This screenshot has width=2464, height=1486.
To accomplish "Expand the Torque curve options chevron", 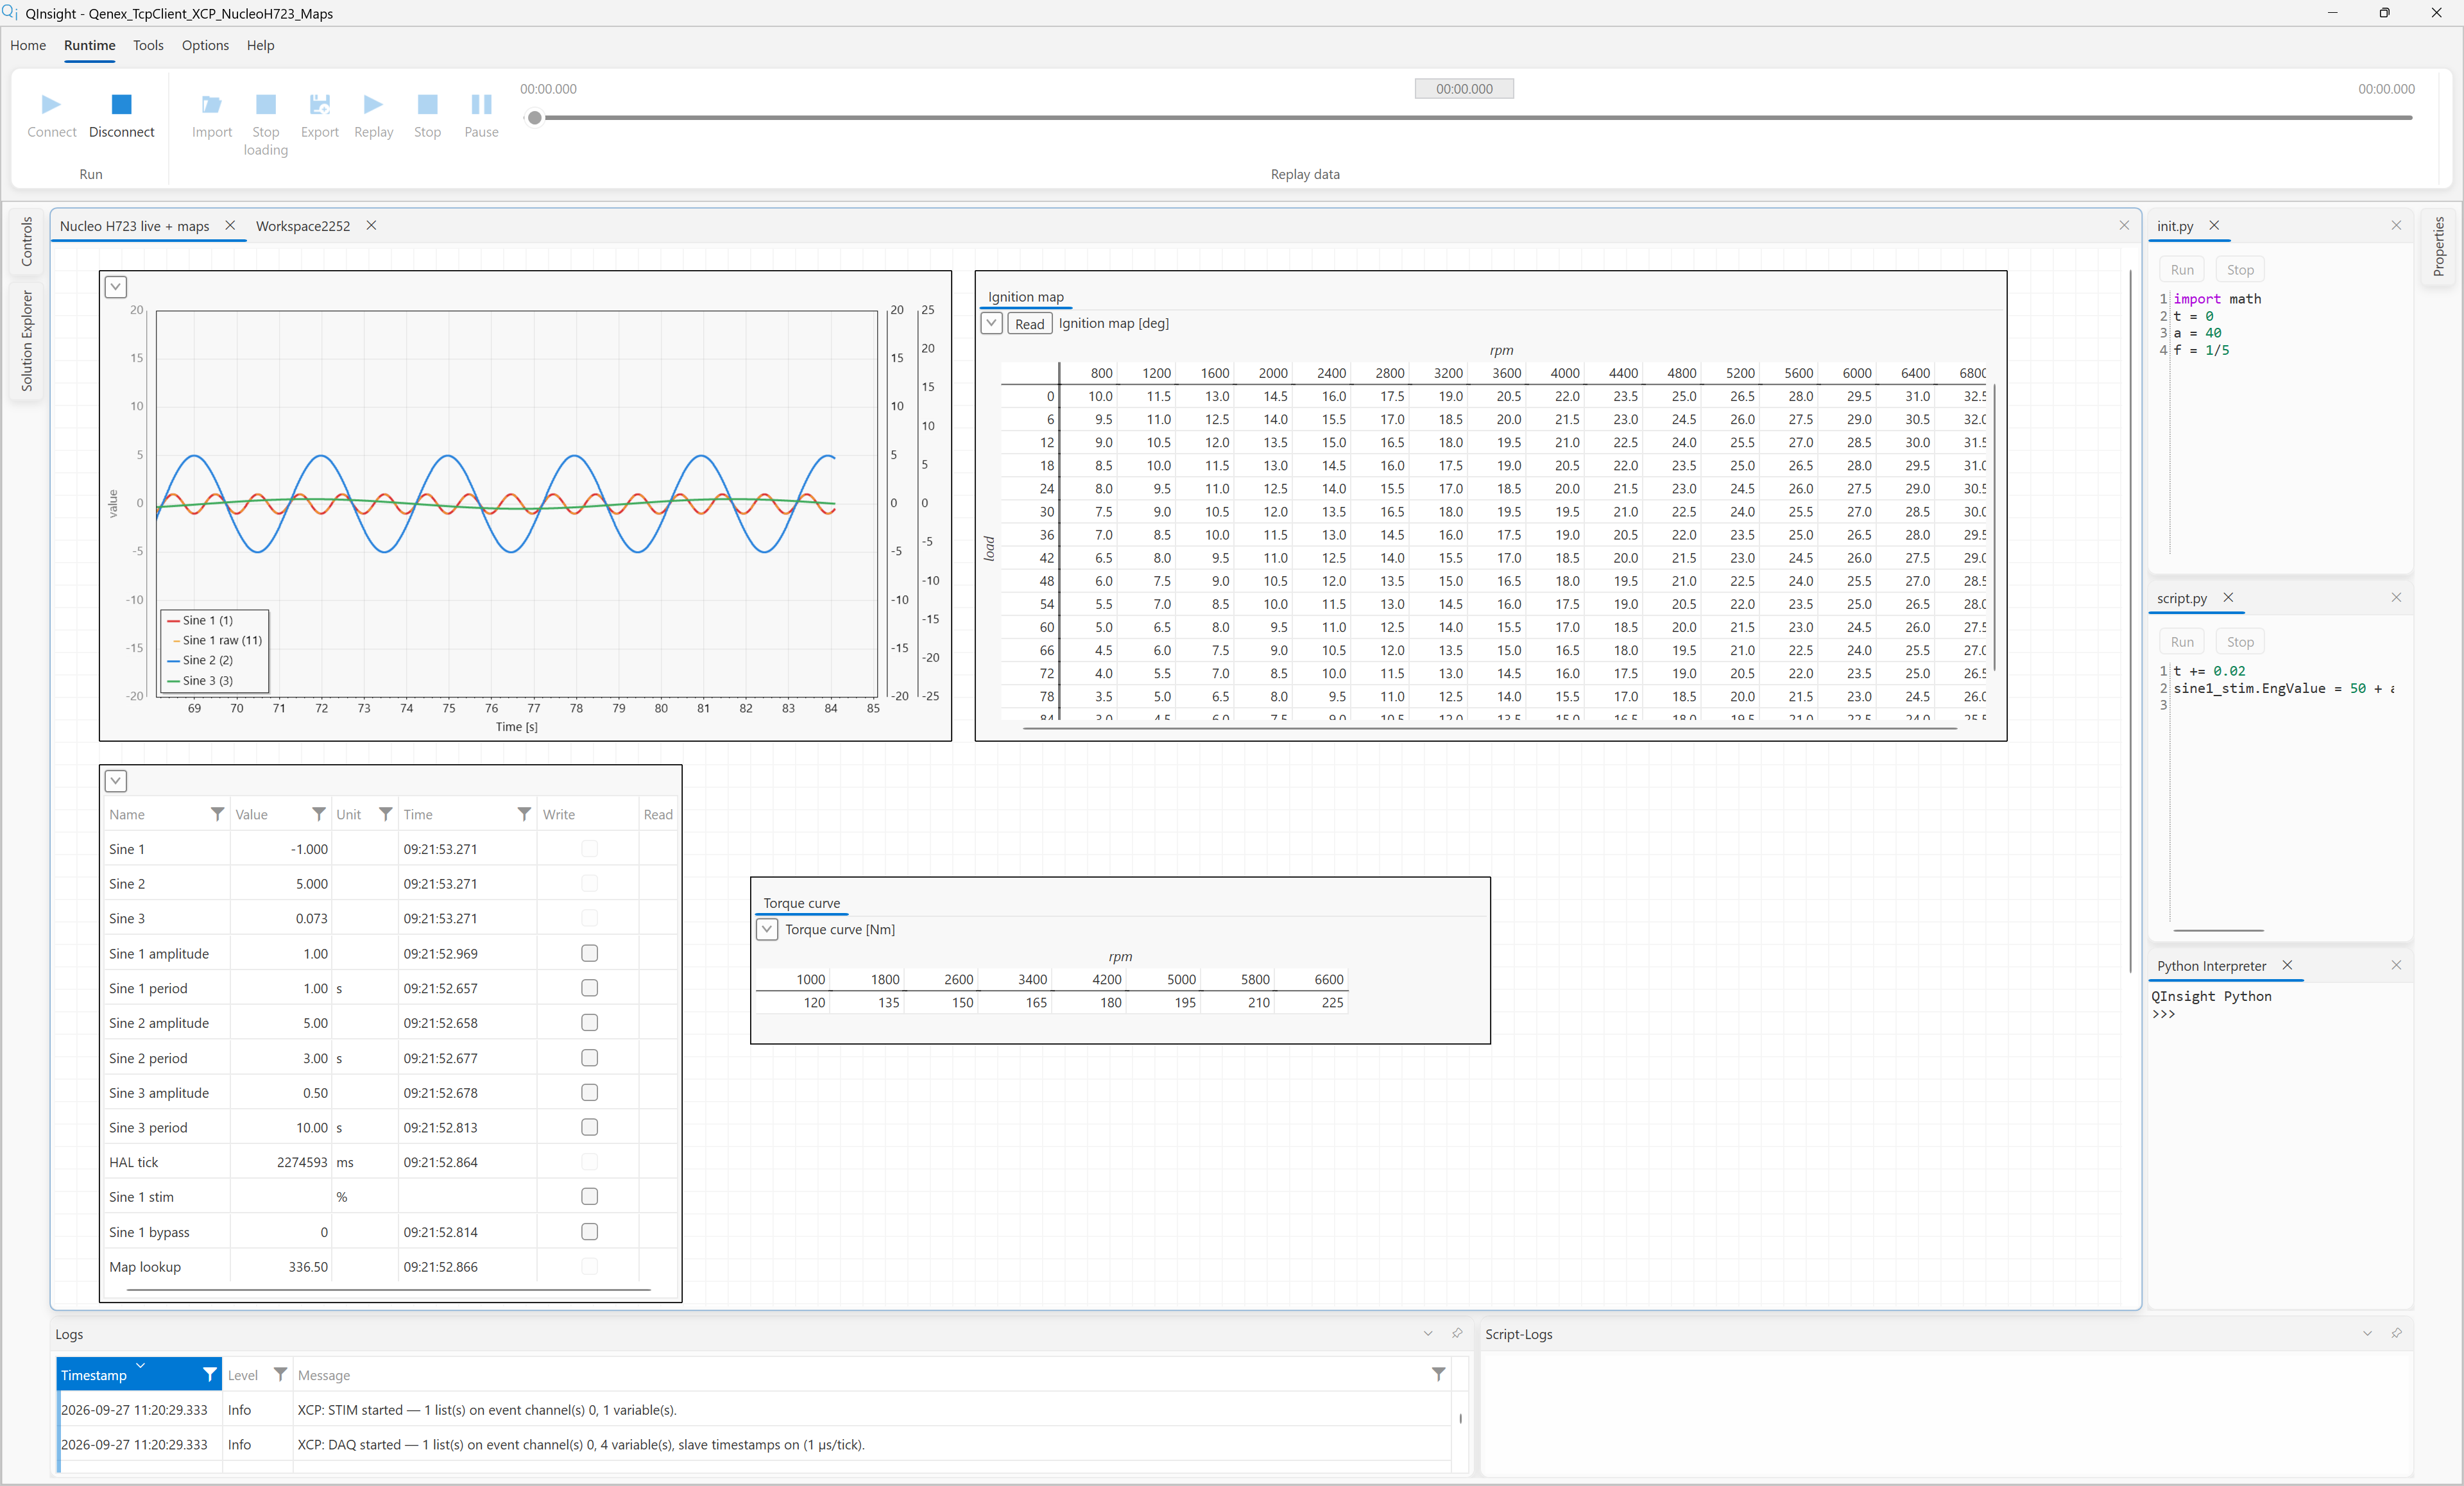I will click(x=766, y=929).
